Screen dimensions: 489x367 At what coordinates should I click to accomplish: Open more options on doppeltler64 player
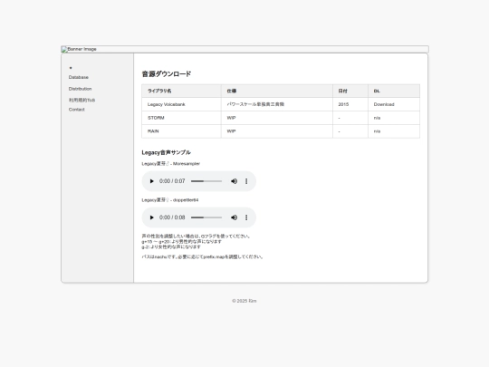[246, 217]
